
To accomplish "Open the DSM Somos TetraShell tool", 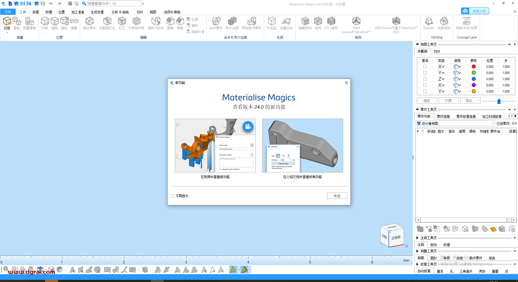I will 356,25.
